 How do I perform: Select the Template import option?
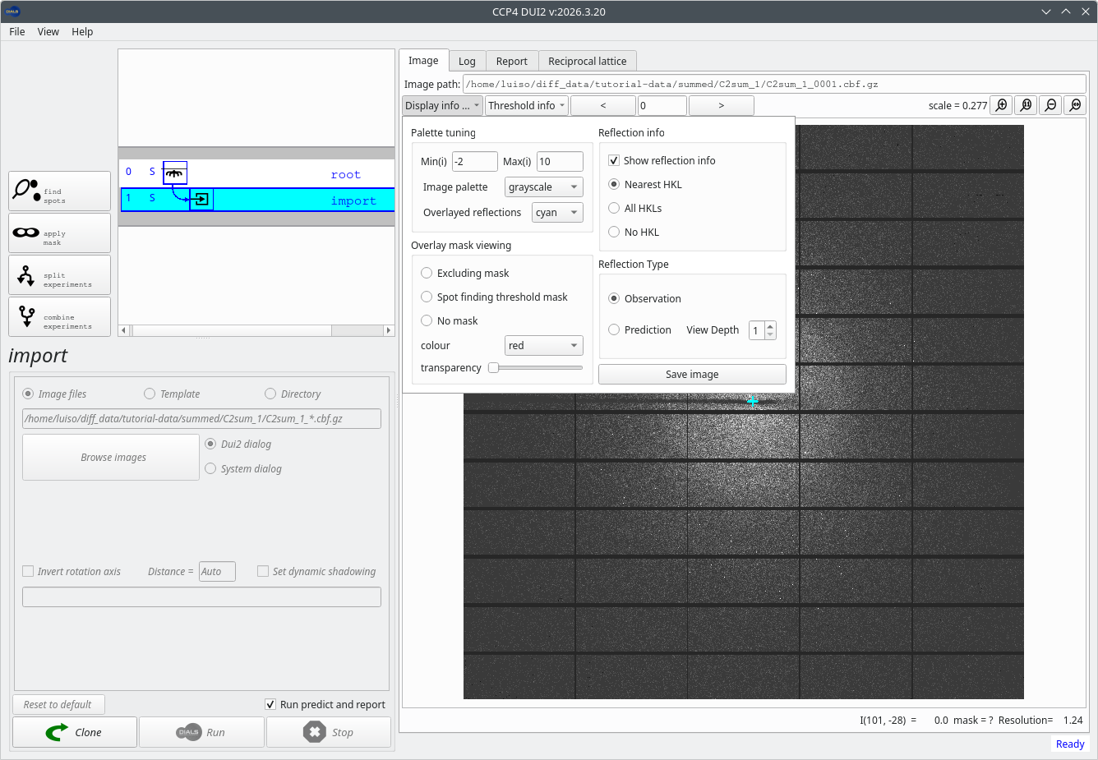pyautogui.click(x=150, y=394)
